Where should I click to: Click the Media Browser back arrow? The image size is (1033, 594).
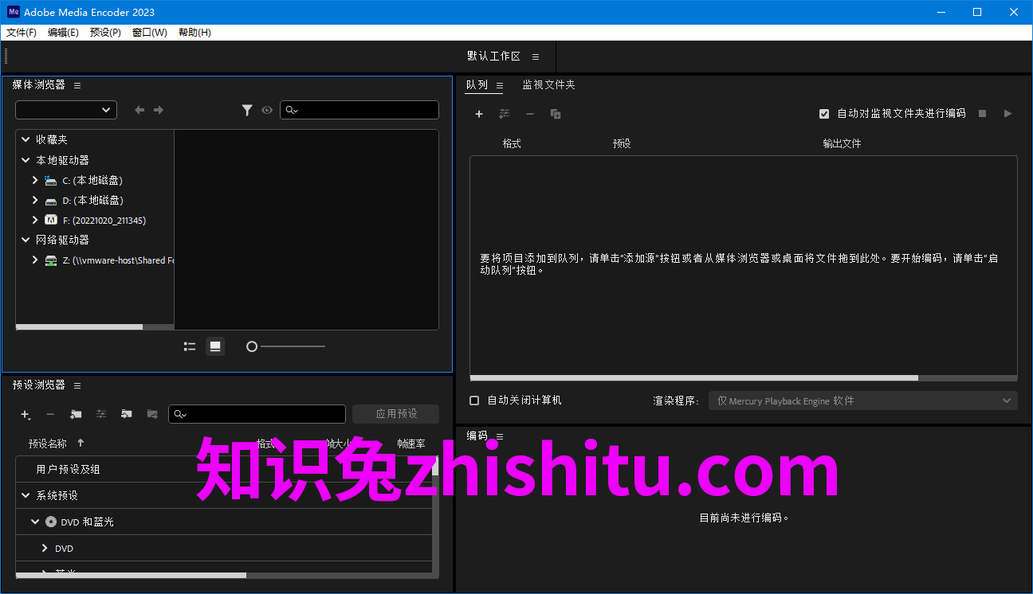point(139,110)
